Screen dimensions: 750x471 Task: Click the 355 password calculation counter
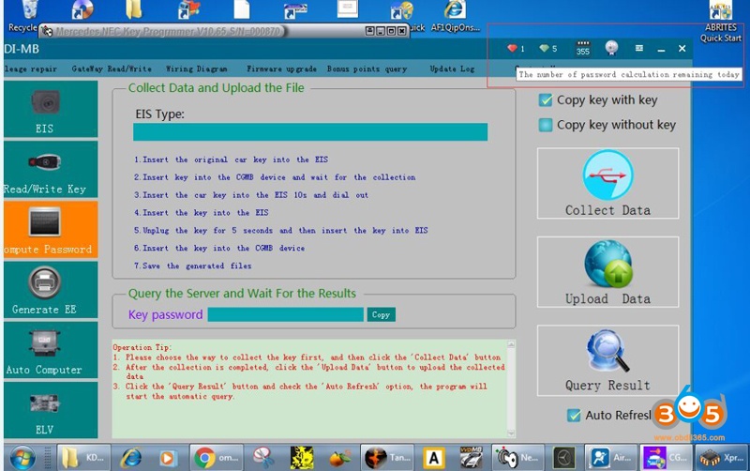tap(582, 49)
